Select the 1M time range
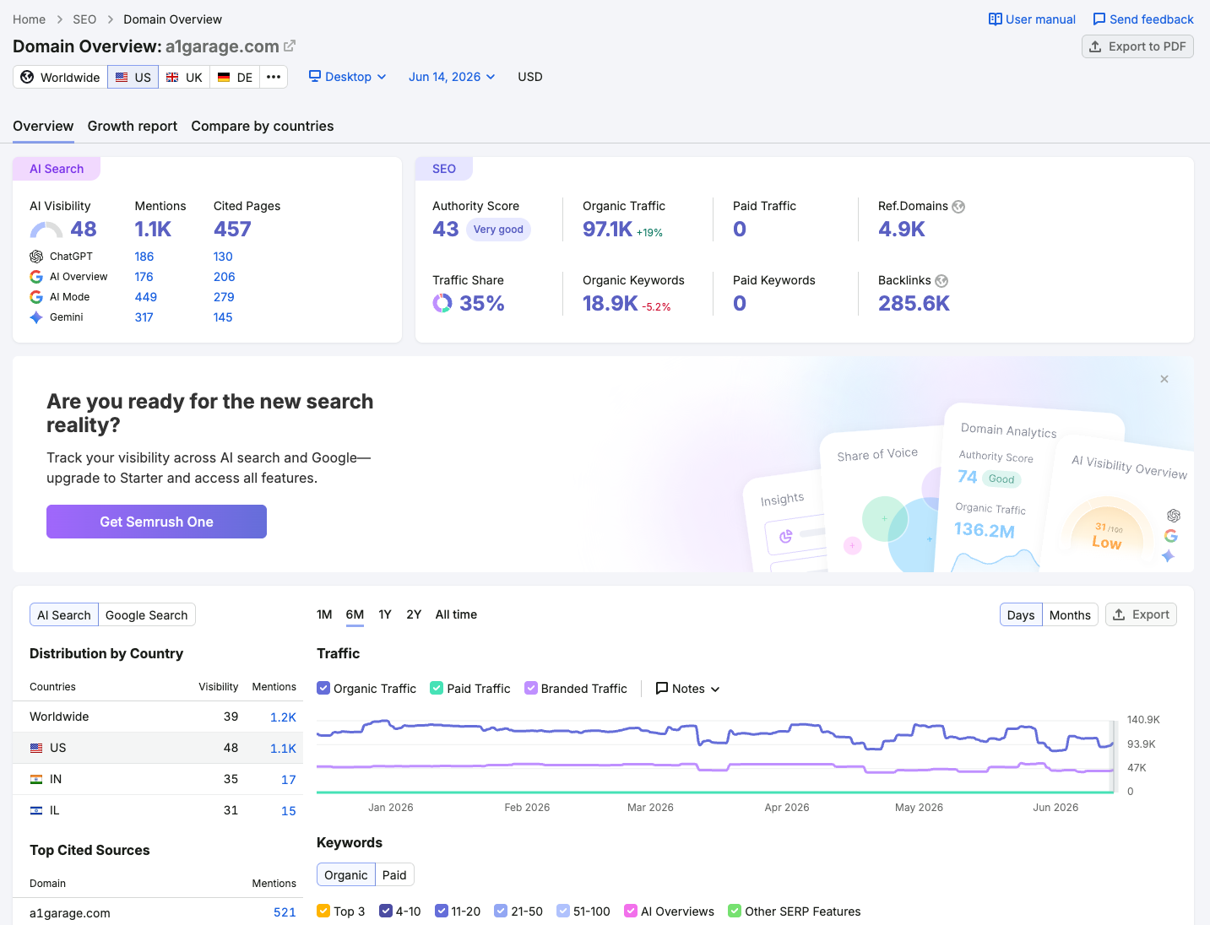Image resolution: width=1210 pixels, height=925 pixels. (x=324, y=614)
